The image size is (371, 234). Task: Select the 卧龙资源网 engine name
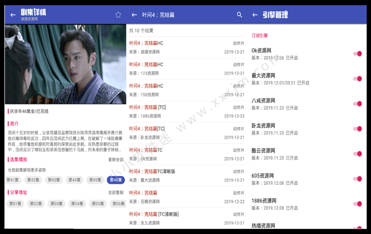point(263,126)
